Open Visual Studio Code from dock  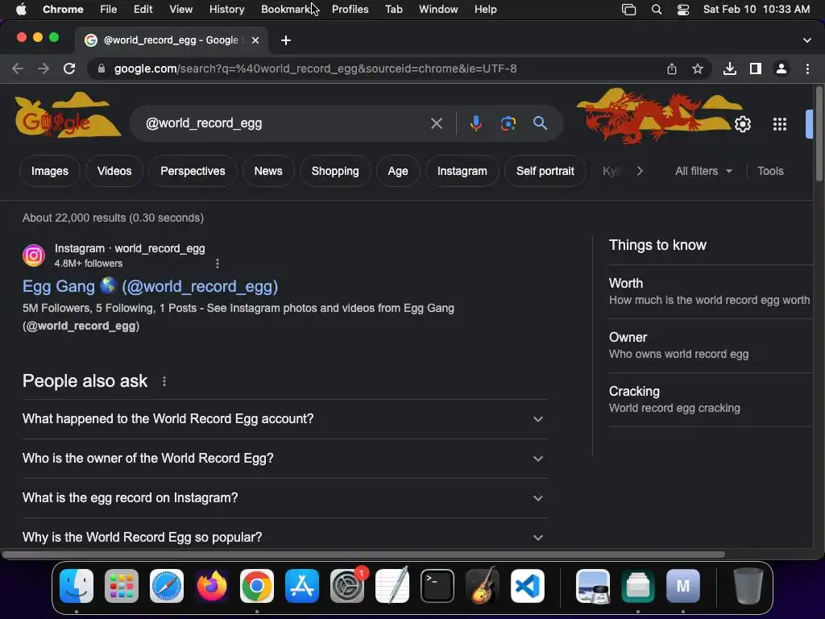[528, 586]
